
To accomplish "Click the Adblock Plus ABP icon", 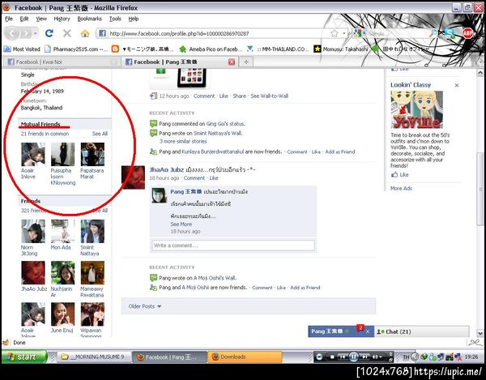I will (468, 33).
